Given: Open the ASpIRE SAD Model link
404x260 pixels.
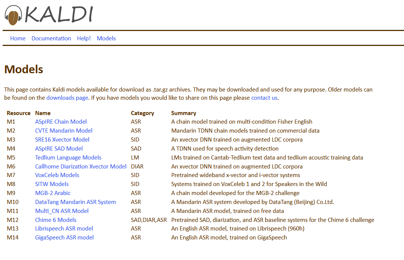Looking at the screenshot, I should click(59, 149).
